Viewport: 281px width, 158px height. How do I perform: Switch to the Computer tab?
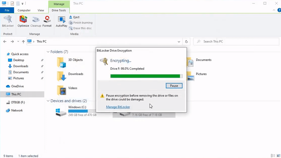[x=24, y=10]
